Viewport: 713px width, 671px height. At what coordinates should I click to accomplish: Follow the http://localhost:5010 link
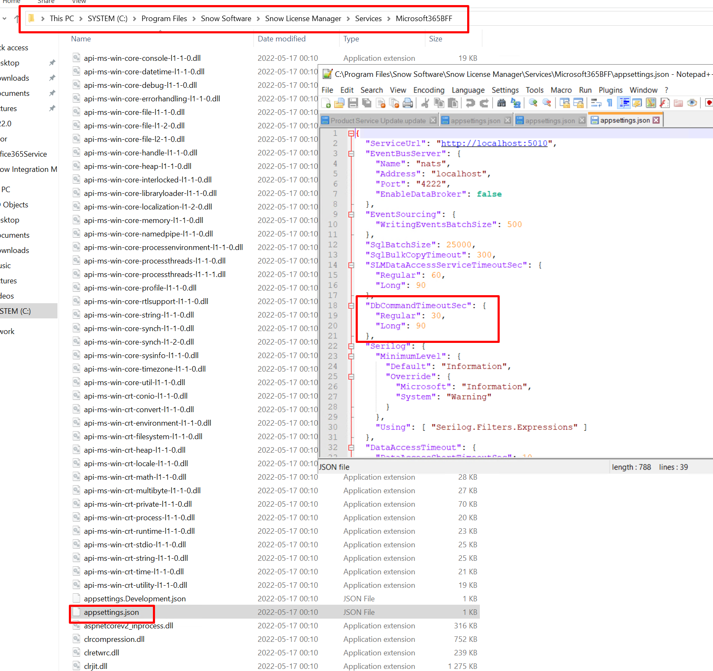[494, 144]
